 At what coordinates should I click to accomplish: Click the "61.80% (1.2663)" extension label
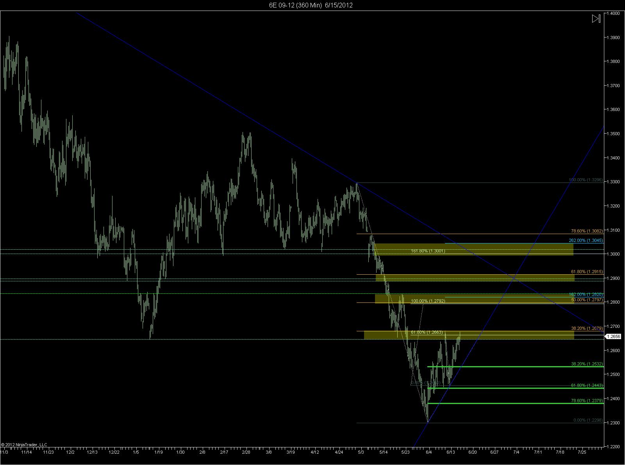[427, 332]
